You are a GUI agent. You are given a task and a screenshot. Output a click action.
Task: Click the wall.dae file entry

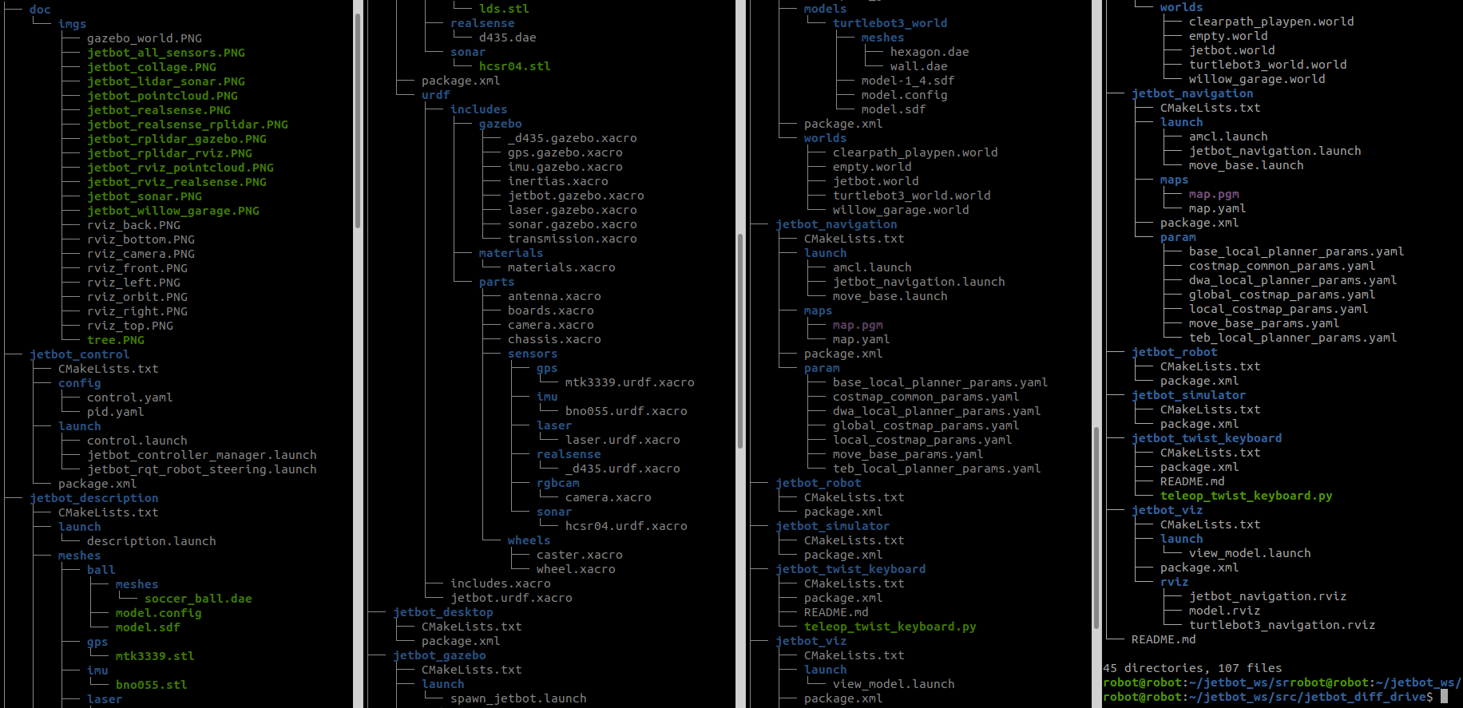pos(919,66)
